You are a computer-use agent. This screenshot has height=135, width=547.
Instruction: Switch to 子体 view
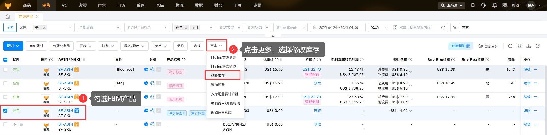point(10,27)
